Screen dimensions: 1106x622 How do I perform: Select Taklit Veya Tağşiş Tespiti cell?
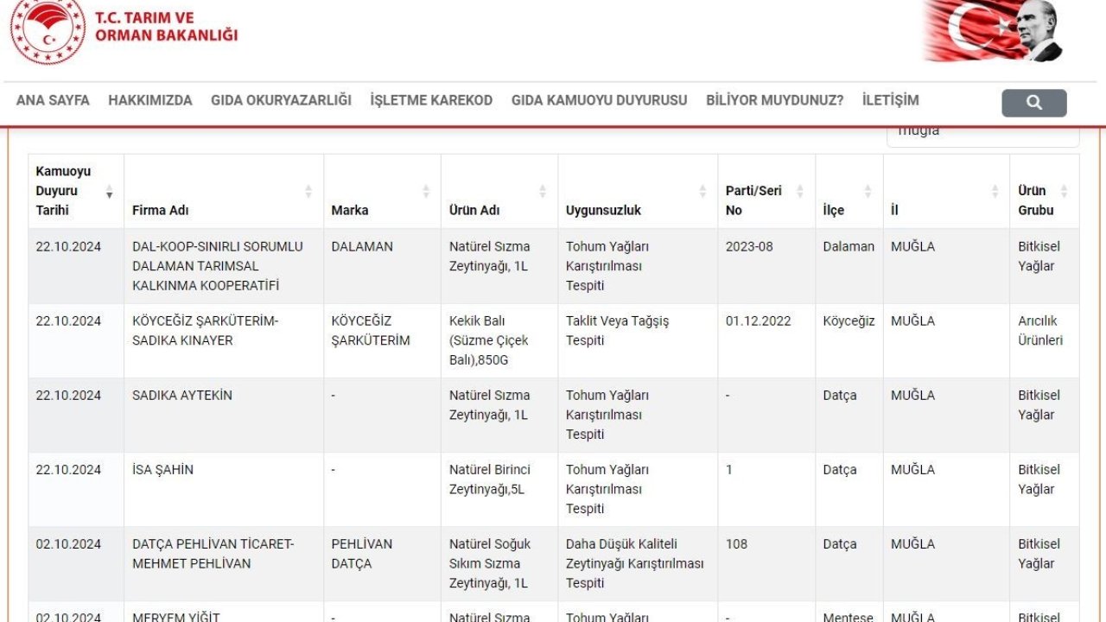pos(638,340)
